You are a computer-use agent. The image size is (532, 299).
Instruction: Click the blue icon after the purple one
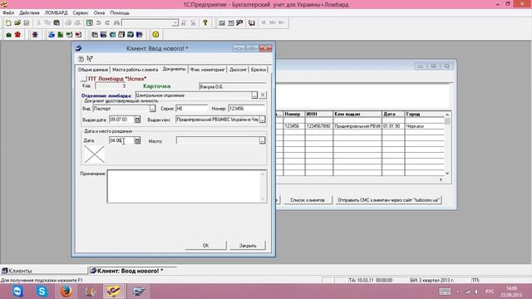(x=52, y=35)
